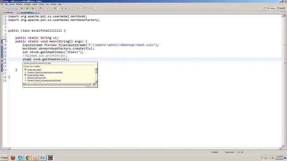Image resolution: width=287 pixels, height=161 pixels.
Task: Switch to the excel88.java editor tab
Action: [9, 13]
